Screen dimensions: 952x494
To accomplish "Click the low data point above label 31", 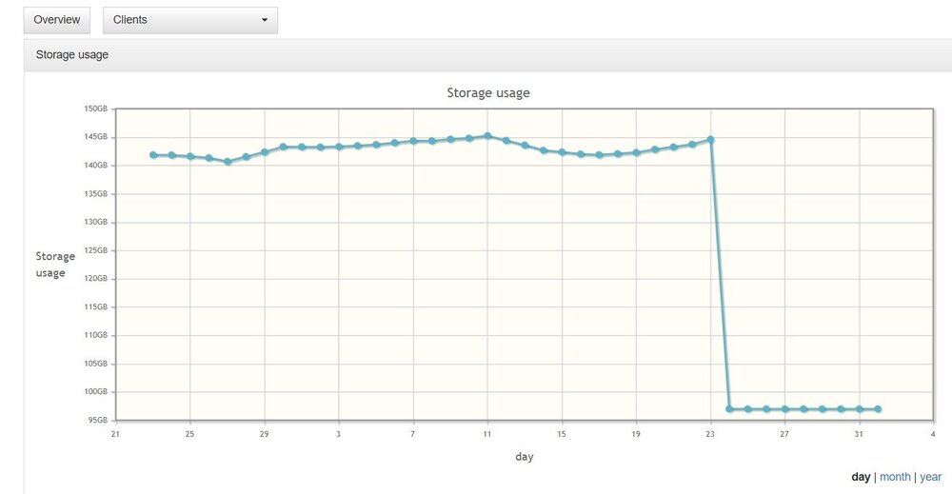I will pyautogui.click(x=859, y=409).
